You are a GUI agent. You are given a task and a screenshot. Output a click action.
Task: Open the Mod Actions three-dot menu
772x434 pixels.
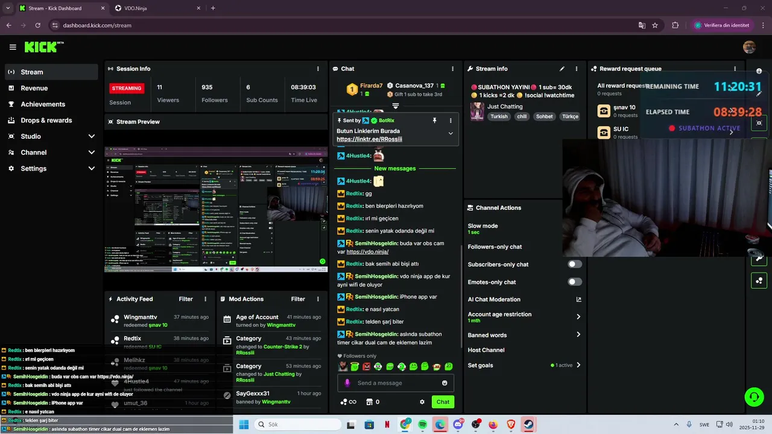coord(318,299)
